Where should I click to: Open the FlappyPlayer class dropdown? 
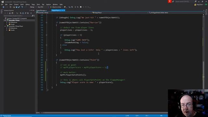tap(120, 13)
